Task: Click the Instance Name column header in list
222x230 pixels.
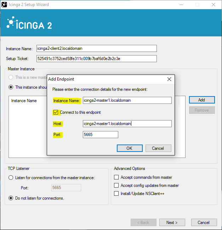Action: (x=24, y=101)
